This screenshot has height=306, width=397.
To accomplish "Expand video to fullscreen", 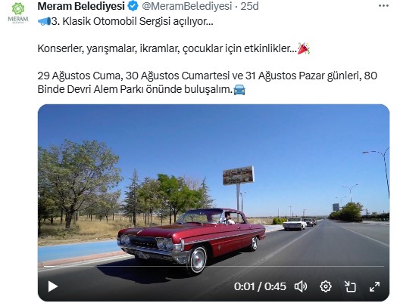I will 374,286.
